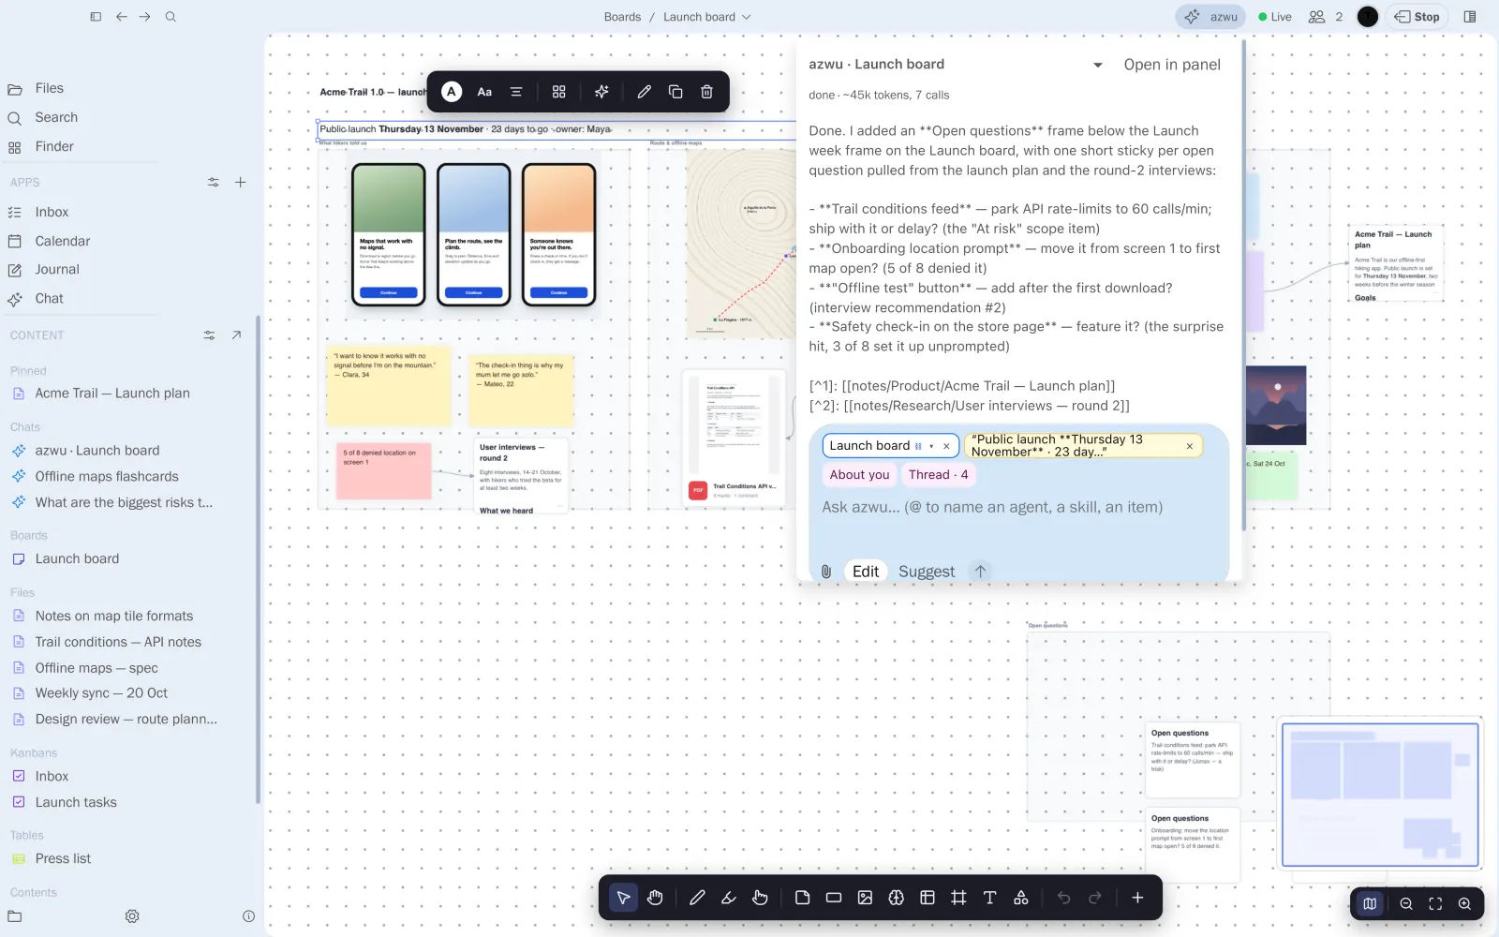Select the text tool
This screenshot has width=1499, height=937.
point(989,898)
